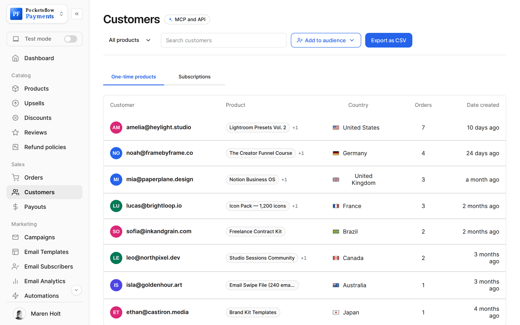Viewport: 520px width, 325px height.
Task: Switch to the Subscriptions tab
Action: pyautogui.click(x=194, y=77)
